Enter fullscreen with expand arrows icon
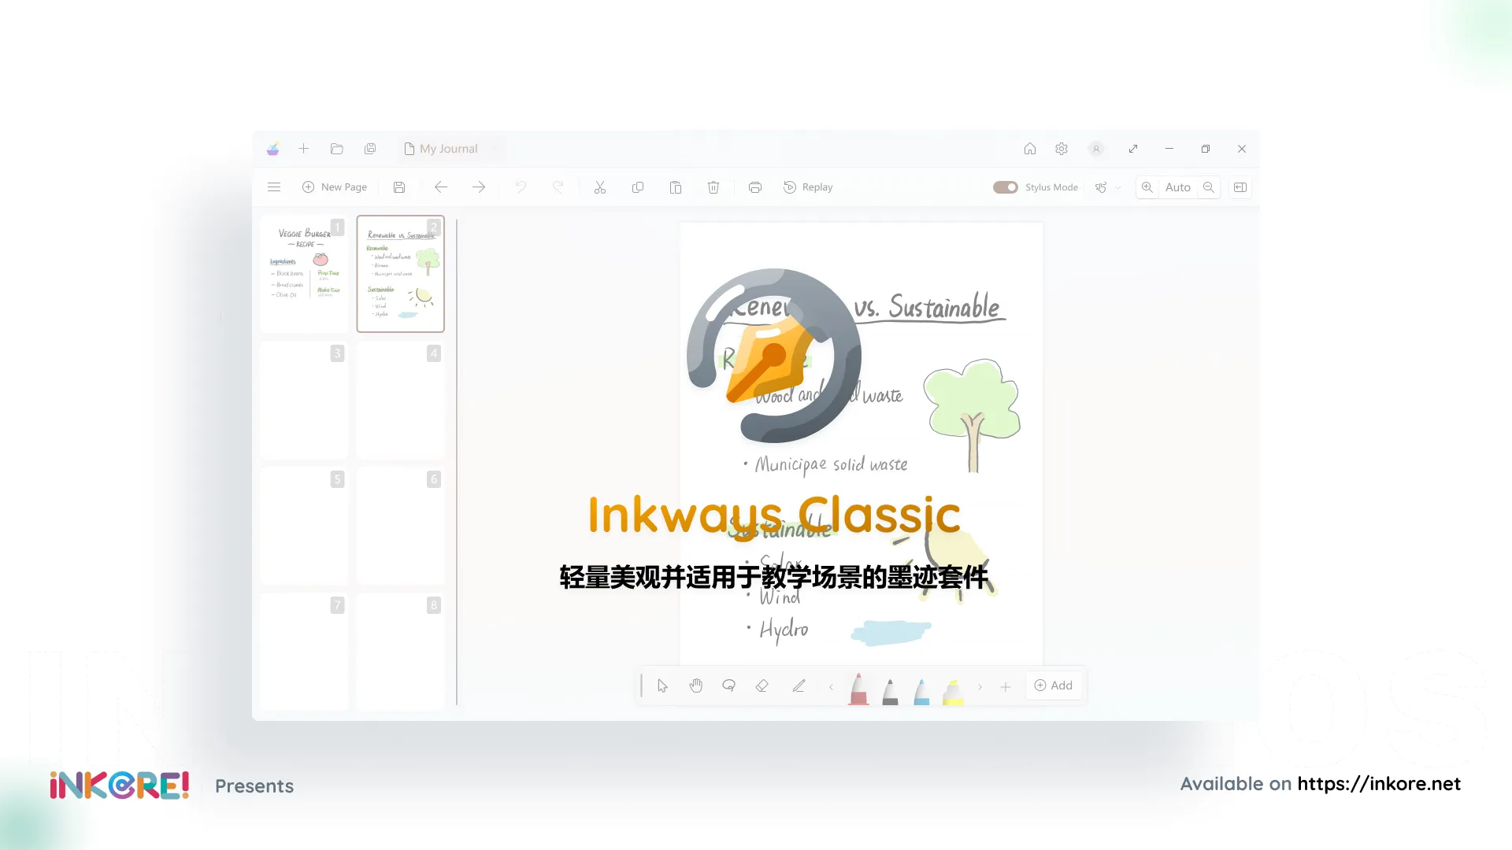The width and height of the screenshot is (1512, 850). [x=1133, y=149]
